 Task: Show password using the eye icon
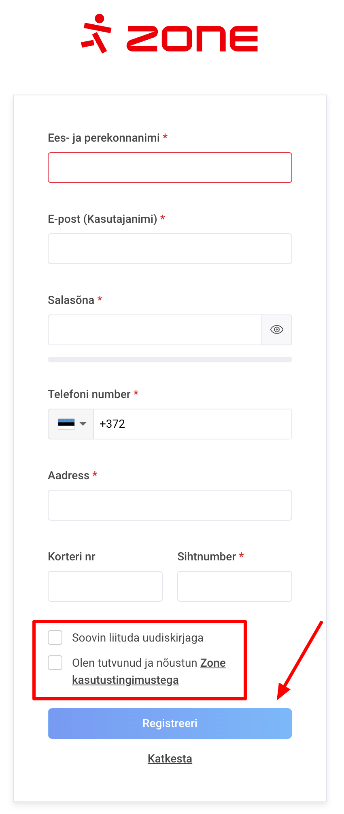(x=277, y=330)
